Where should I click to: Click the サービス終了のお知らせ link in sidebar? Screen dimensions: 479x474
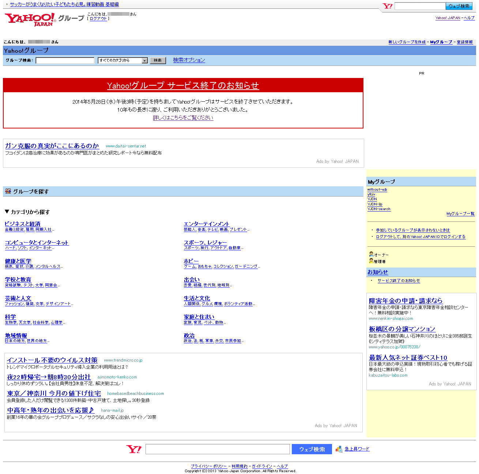(399, 281)
